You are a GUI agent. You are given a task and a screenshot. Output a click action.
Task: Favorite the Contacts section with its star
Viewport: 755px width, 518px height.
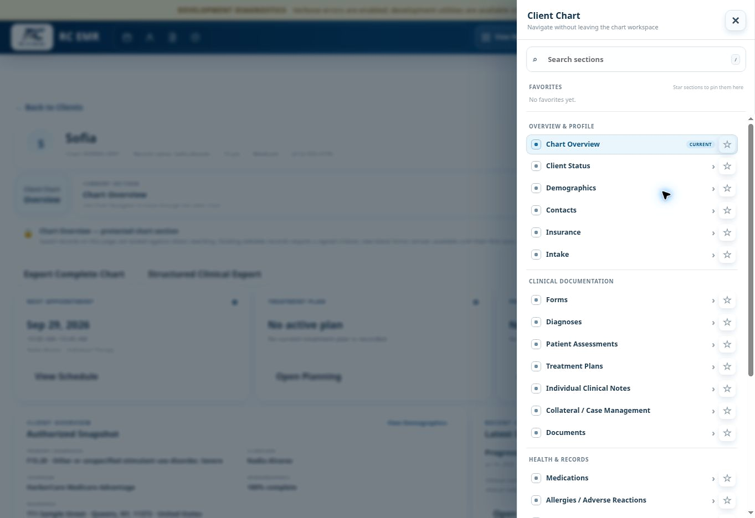click(727, 210)
